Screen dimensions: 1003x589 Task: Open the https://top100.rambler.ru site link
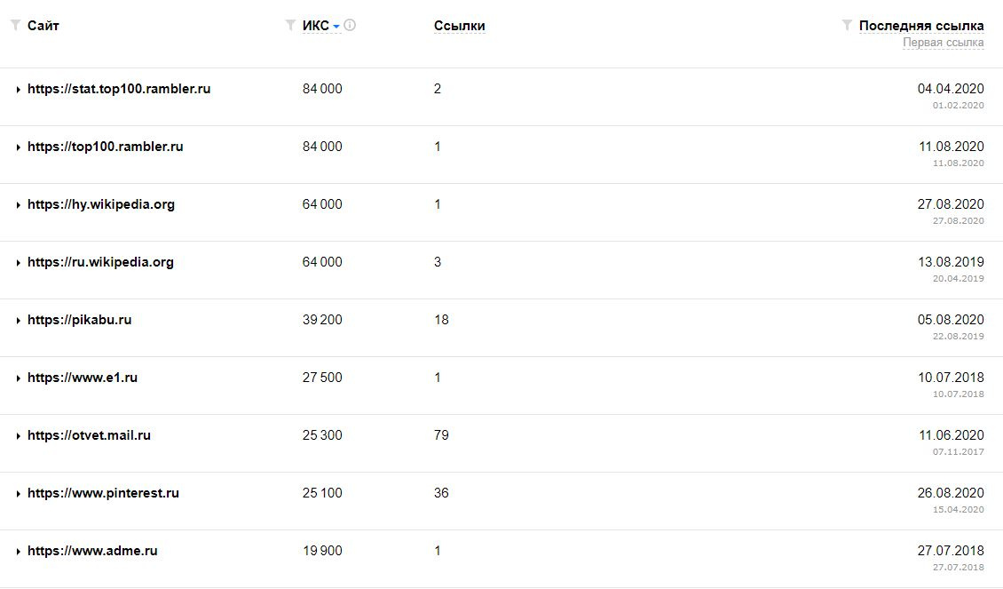point(105,147)
